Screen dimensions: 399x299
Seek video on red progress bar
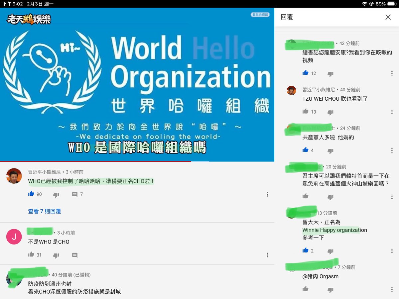coord(95,161)
